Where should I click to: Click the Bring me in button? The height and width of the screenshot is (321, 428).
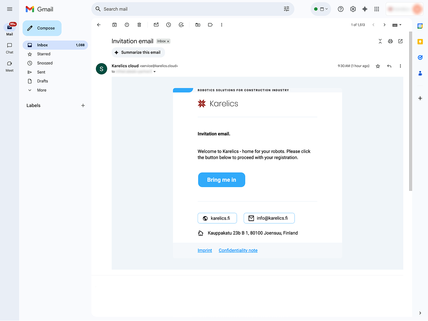pos(221,180)
